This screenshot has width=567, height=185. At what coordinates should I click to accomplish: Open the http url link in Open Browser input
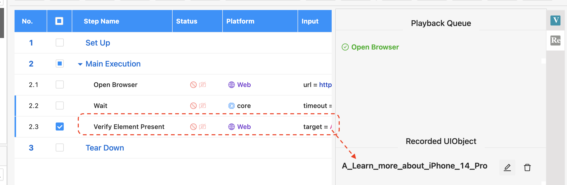point(325,85)
